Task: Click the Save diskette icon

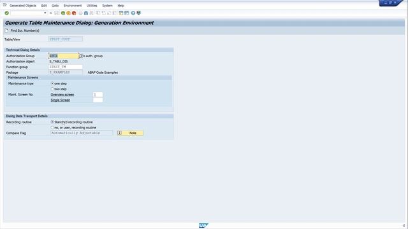Action: [57, 13]
